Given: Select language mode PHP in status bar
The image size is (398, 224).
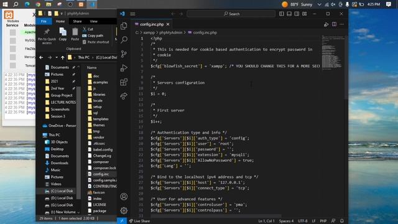Looking at the screenshot, I should [323, 221].
